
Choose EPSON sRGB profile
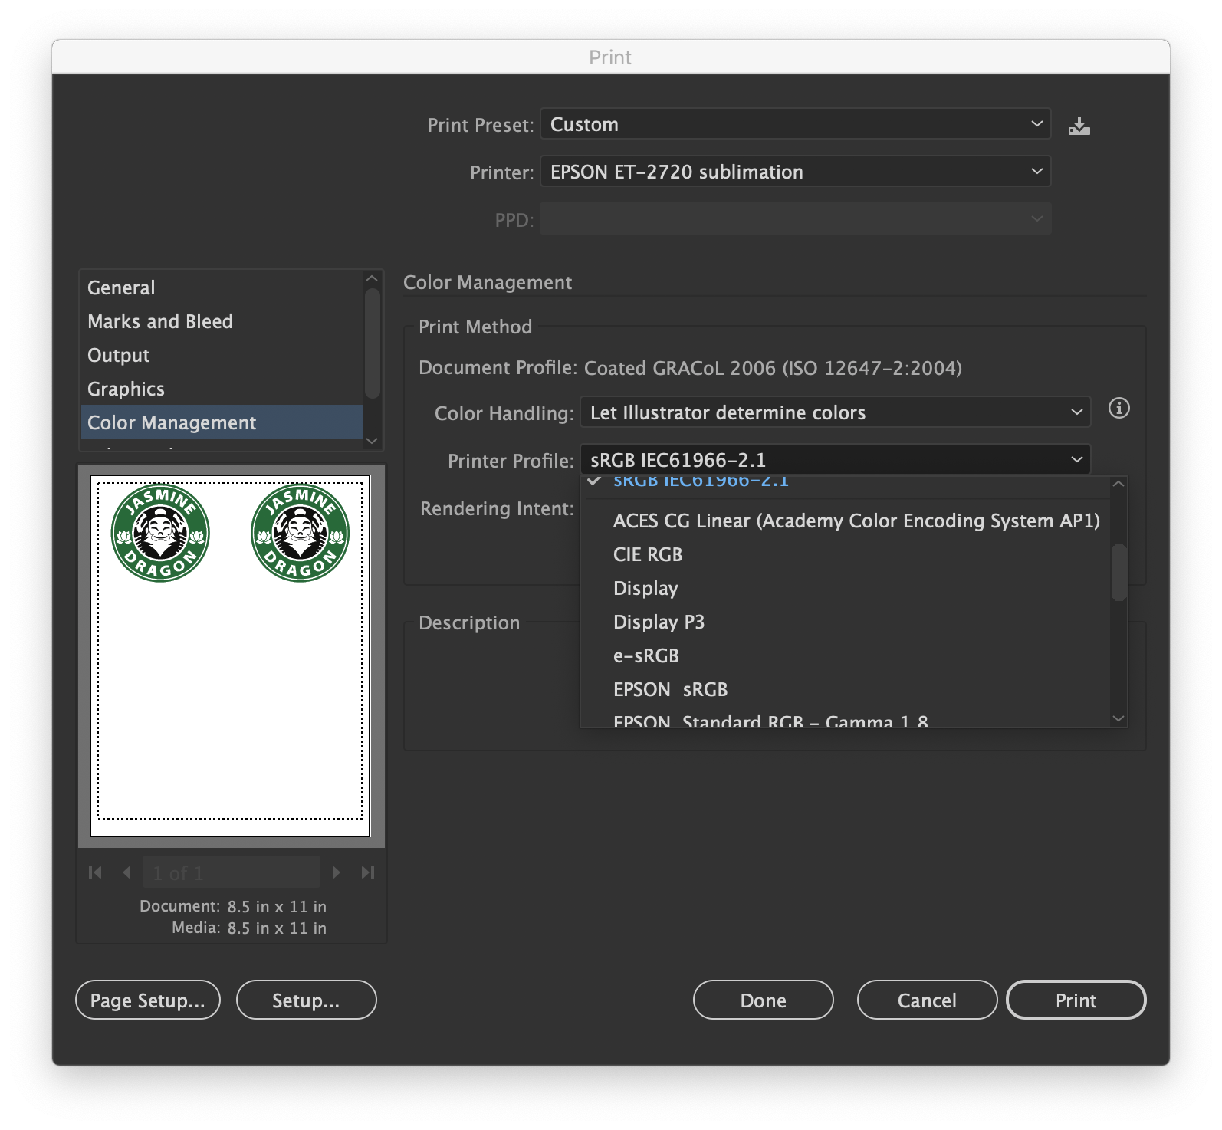click(x=846, y=689)
